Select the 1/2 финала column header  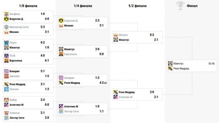pos(137,6)
